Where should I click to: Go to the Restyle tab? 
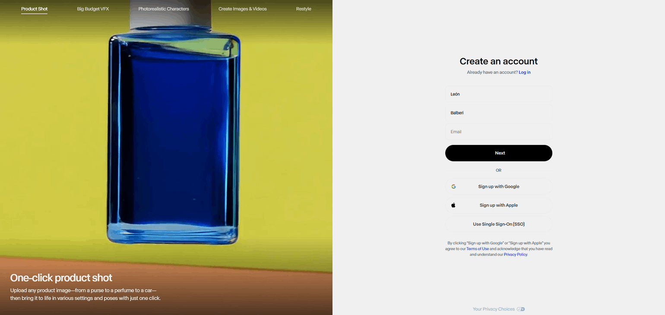point(304,9)
